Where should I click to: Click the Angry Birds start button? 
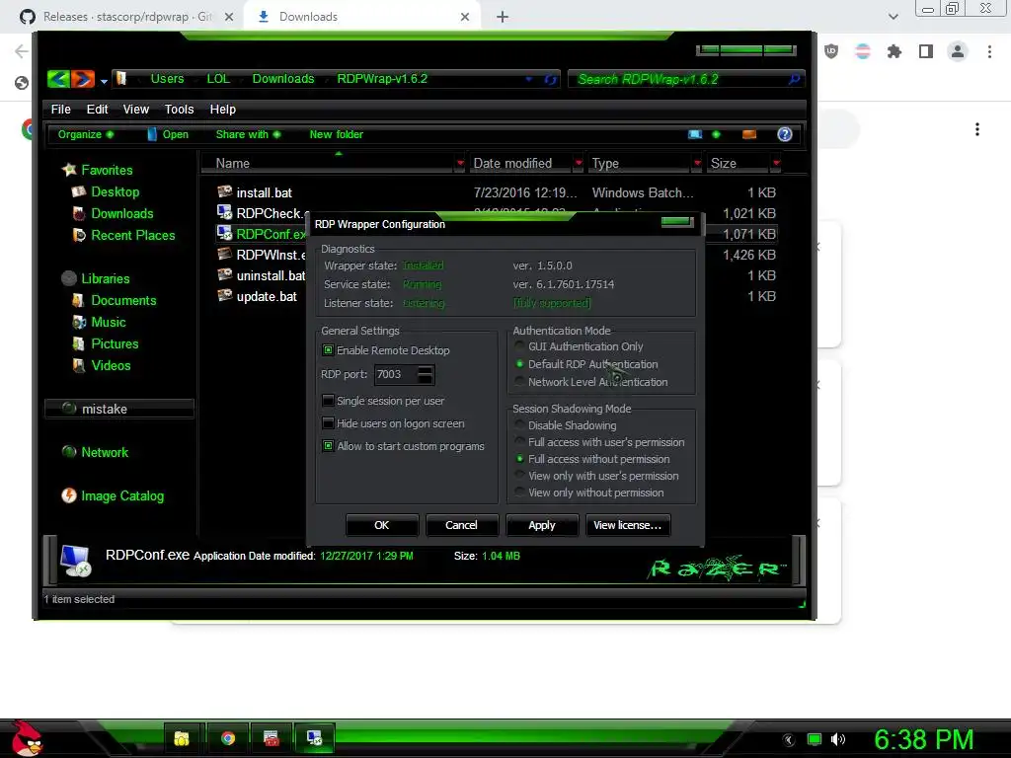coord(26,738)
